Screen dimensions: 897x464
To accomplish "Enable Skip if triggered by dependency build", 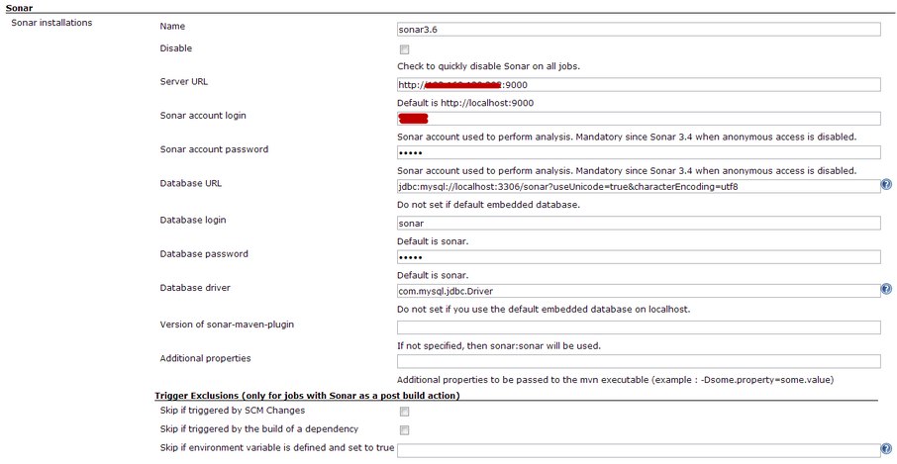I will pyautogui.click(x=405, y=429).
